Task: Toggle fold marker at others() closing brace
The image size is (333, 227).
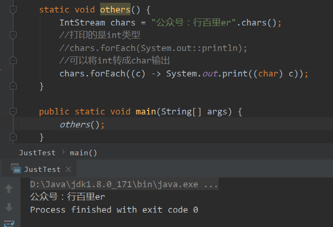Action: point(13,86)
